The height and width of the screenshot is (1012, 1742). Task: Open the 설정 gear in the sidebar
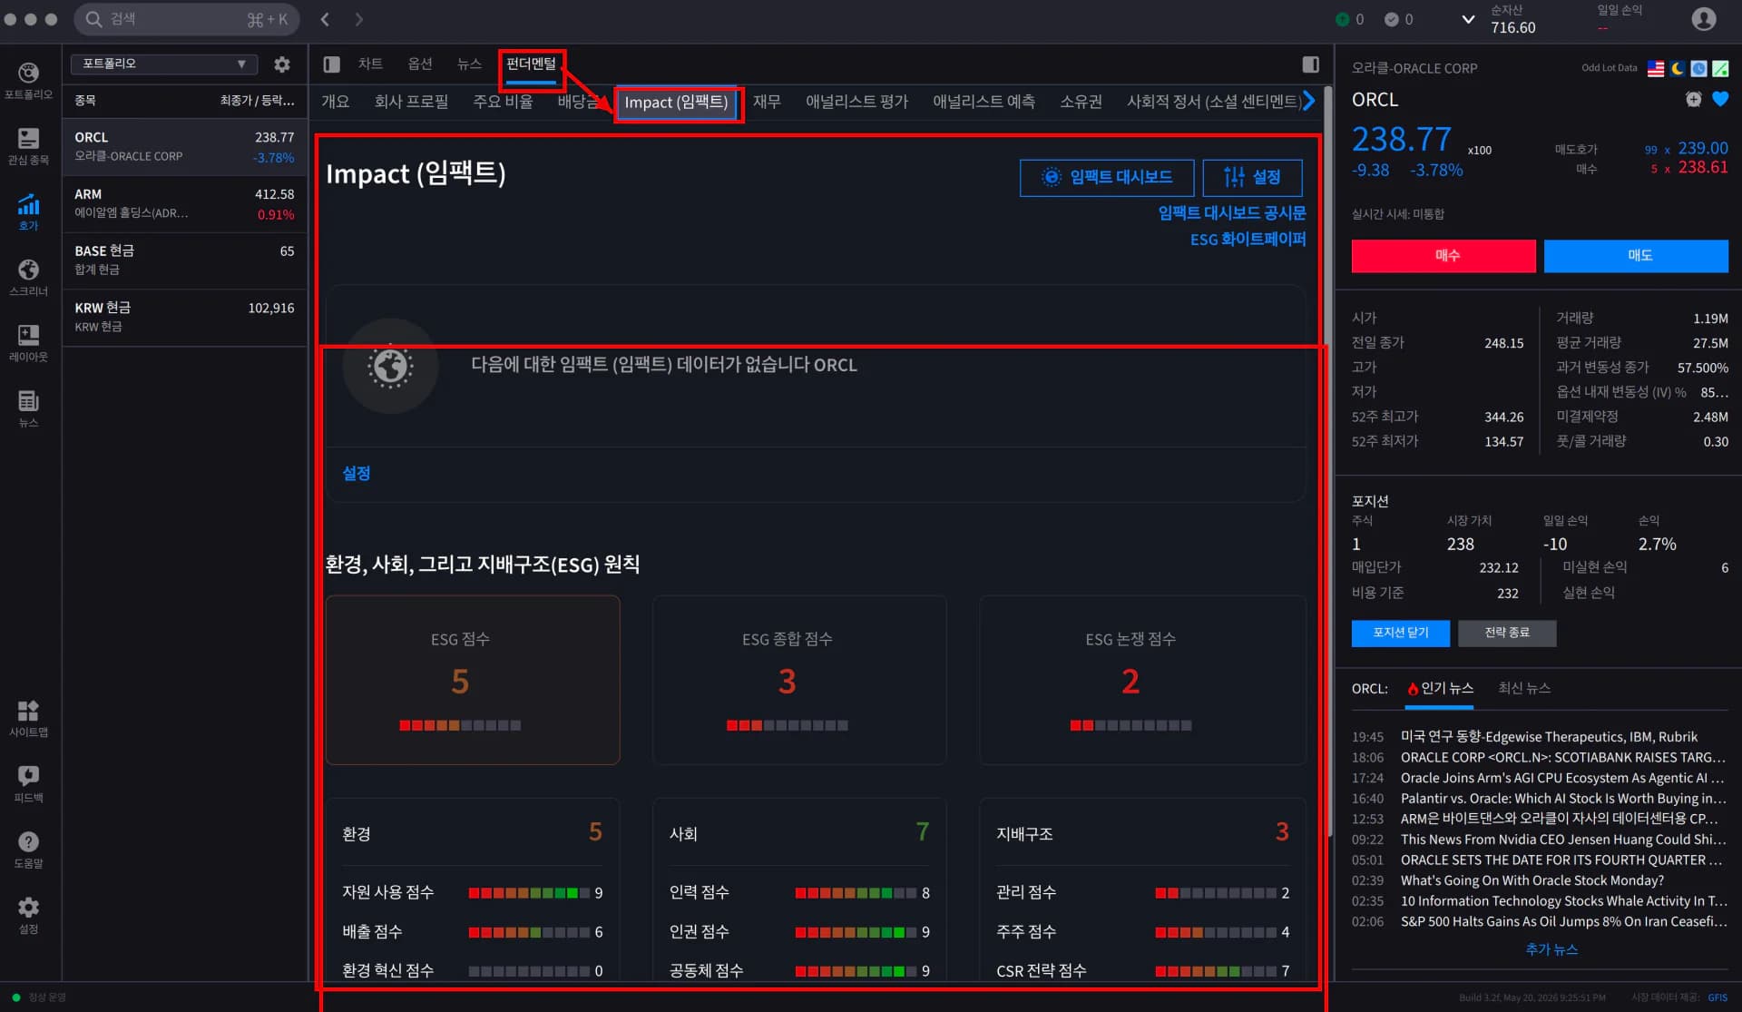click(28, 915)
